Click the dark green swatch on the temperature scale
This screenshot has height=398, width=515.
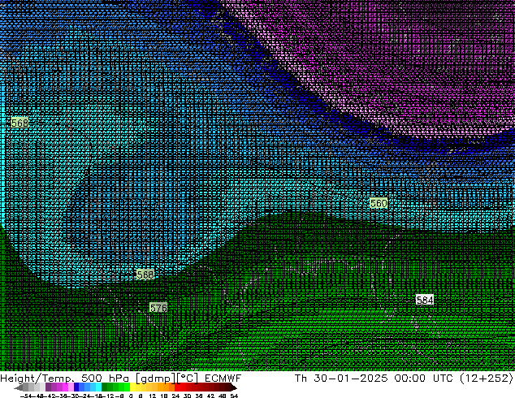105,387
